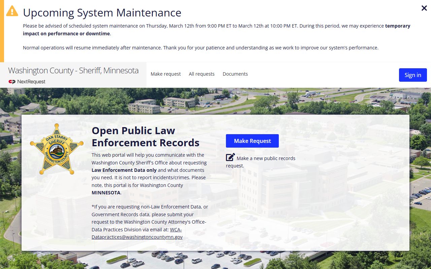The width and height of the screenshot is (431, 269).
Task: Click the Sign in button
Action: point(413,75)
